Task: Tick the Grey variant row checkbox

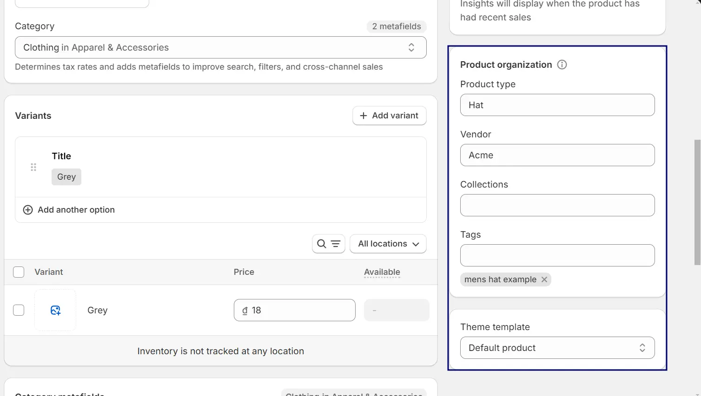Action: (19, 310)
